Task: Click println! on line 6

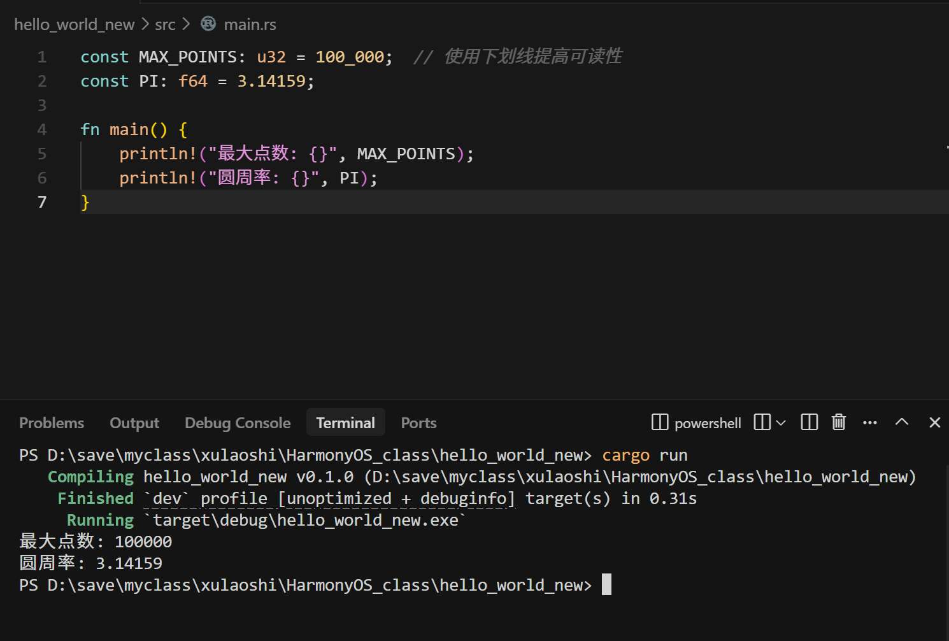Action: pos(158,178)
